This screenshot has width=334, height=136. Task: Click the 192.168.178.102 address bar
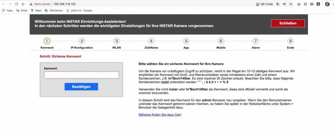tap(65, 4)
